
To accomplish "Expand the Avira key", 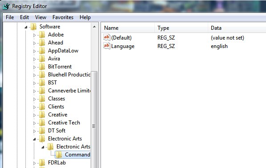I will pyautogui.click(x=34, y=59).
